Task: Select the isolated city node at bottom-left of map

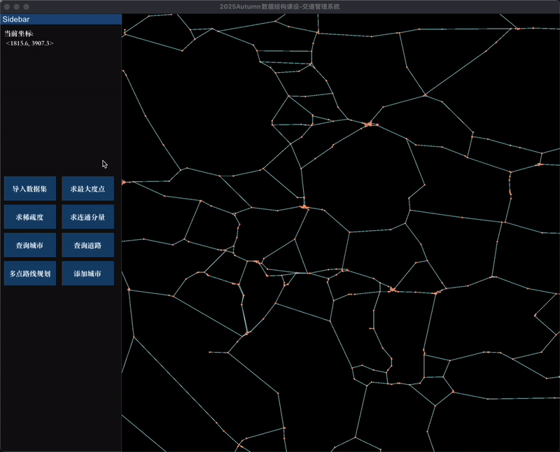Action: 209,352
